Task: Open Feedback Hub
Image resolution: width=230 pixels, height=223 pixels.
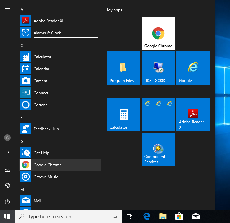Action: (60, 129)
